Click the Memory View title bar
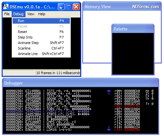The image size is (164, 136). [x=122, y=6]
